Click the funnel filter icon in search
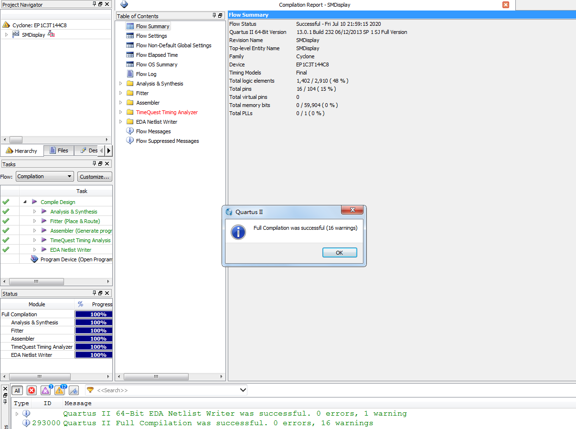576x429 pixels. [x=90, y=390]
